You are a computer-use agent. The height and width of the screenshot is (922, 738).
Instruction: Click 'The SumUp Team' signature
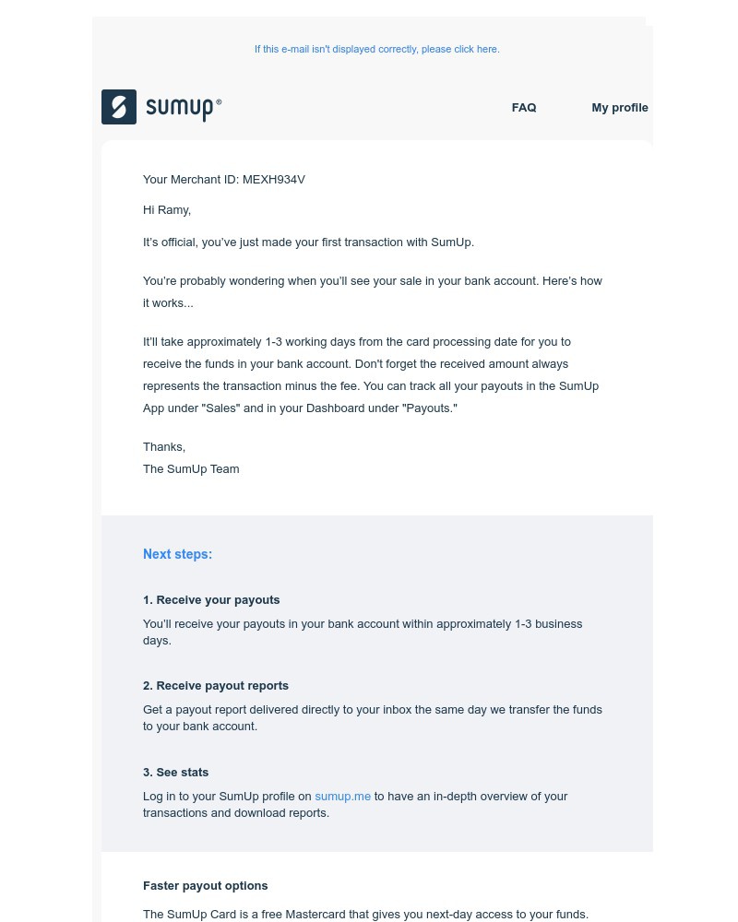pos(191,469)
